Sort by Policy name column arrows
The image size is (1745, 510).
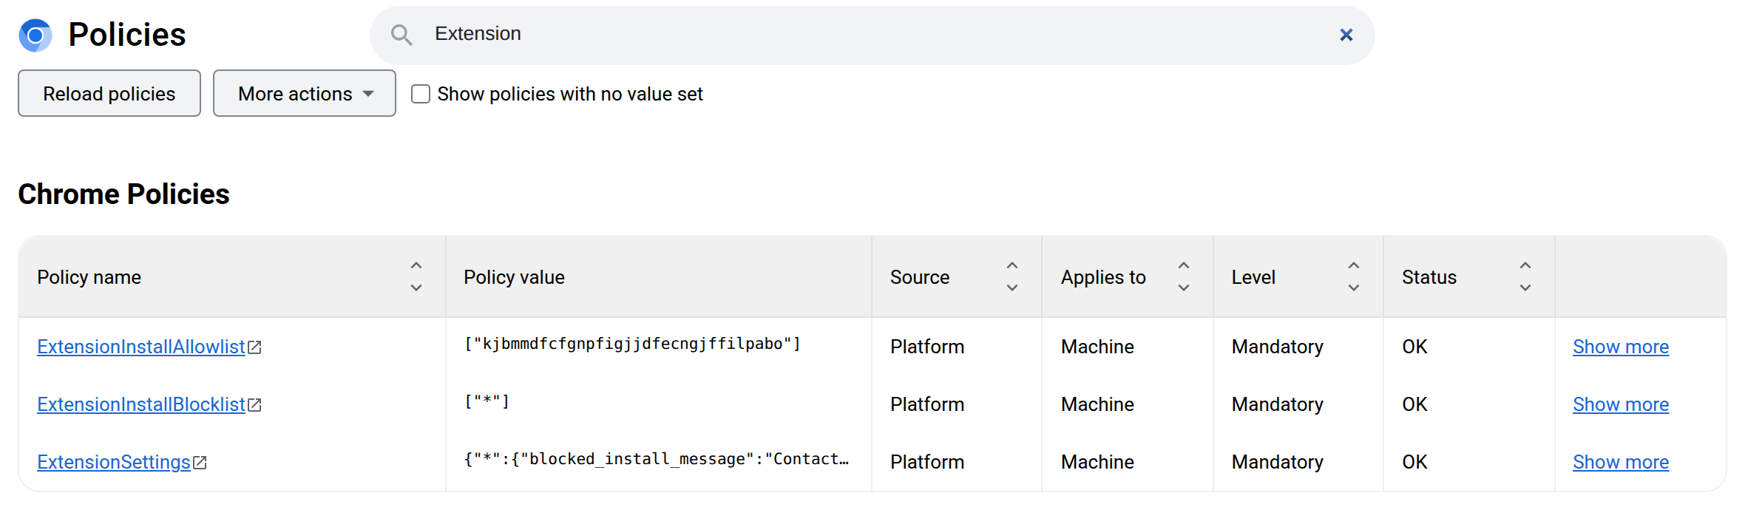(416, 277)
